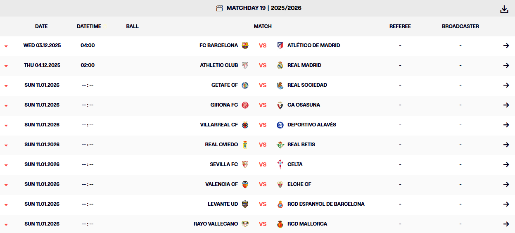515x233 pixels.
Task: Open the RCD Mallorca team link
Action: tap(307, 224)
